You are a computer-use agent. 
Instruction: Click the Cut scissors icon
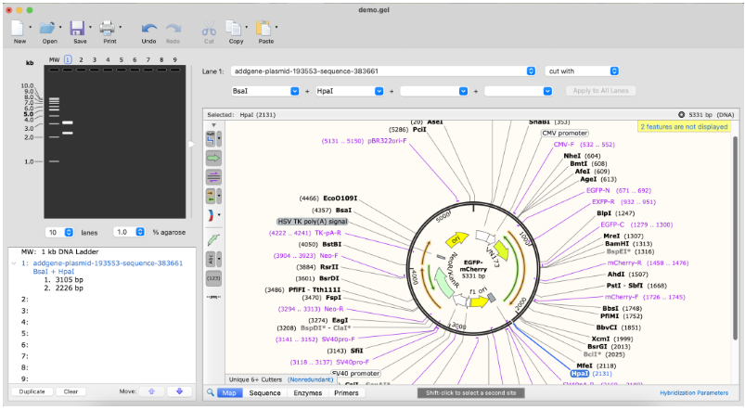tap(209, 29)
